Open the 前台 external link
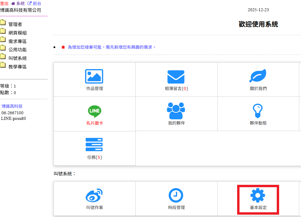Image resolution: width=301 pixels, height=217 pixels. [34, 4]
